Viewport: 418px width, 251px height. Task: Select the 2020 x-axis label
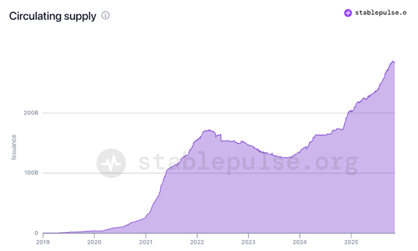(94, 243)
